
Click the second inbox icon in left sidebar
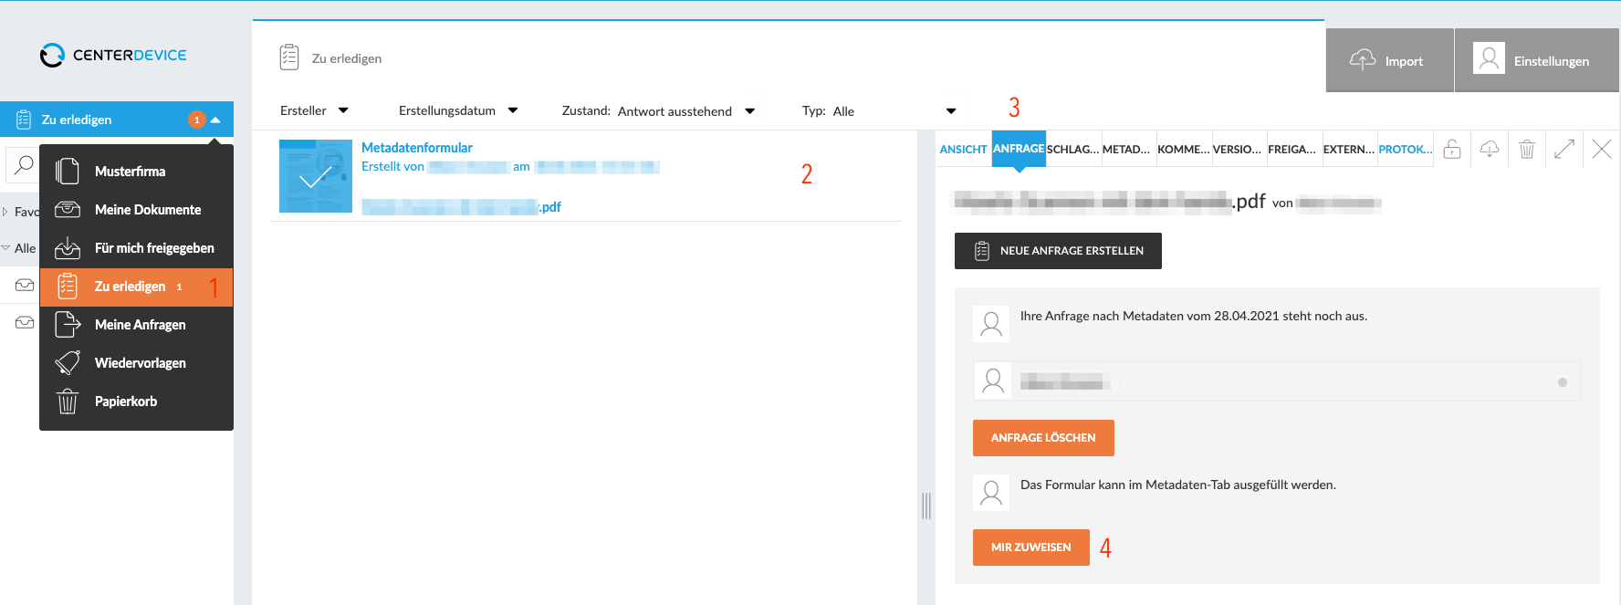click(25, 322)
